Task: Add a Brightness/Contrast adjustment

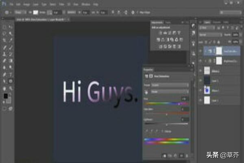Action: click(x=161, y=33)
